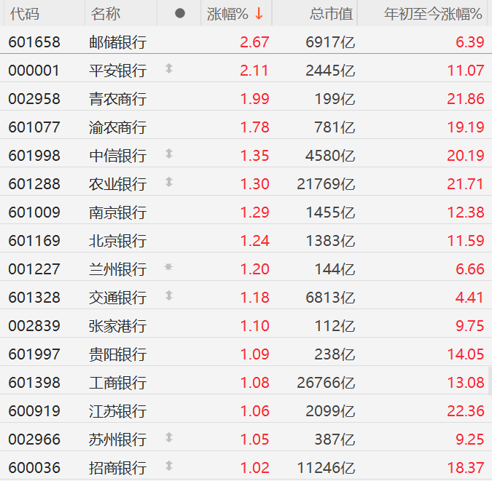Image resolution: width=492 pixels, height=481 pixels.
Task: Click market cap value 199亿
Action: pyautogui.click(x=335, y=99)
